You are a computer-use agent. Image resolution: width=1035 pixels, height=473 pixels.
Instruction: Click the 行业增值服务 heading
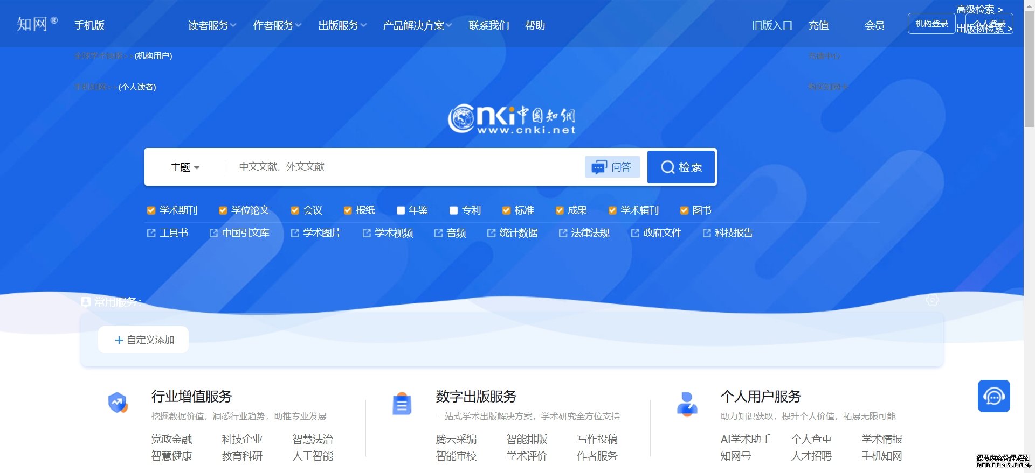tap(191, 397)
